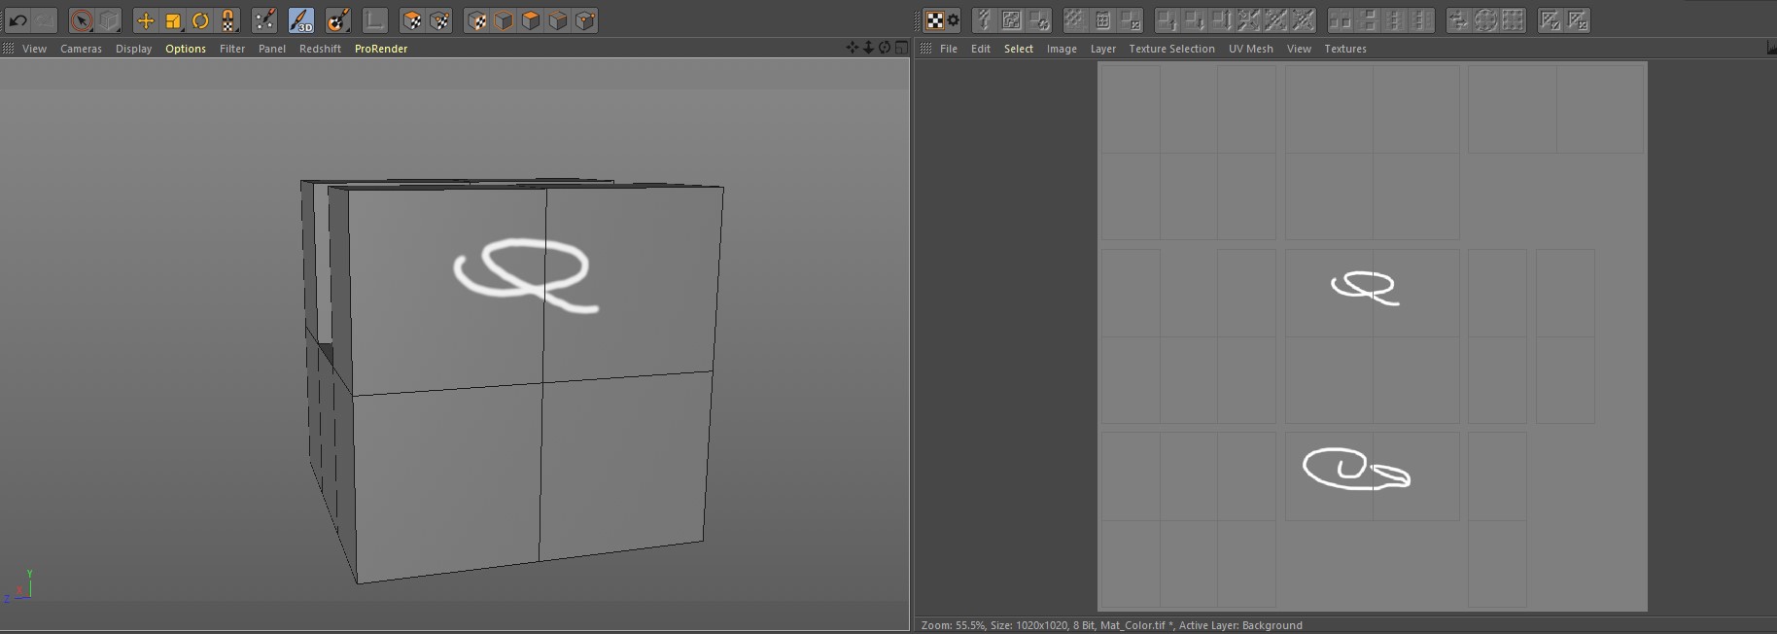Image resolution: width=1777 pixels, height=634 pixels.
Task: Switch to edge mode cube icon
Action: pyautogui.click(x=558, y=20)
